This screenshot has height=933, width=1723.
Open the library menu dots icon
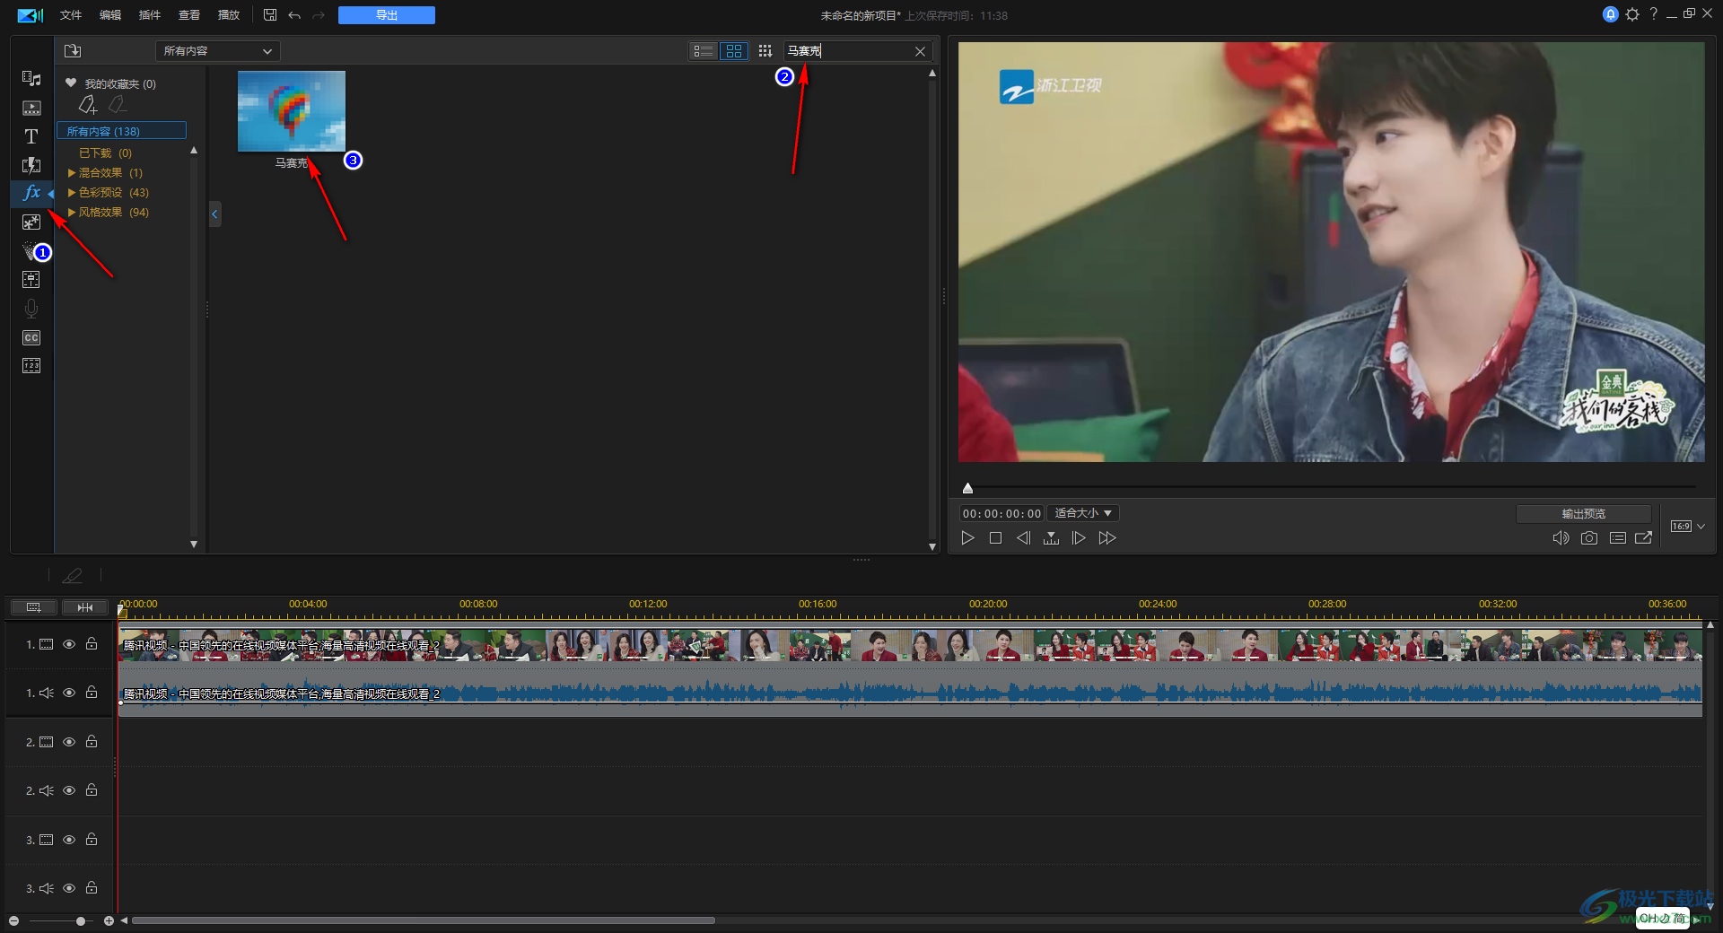(x=765, y=51)
